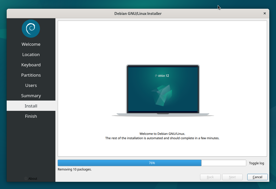Open the Partitions step

(31, 75)
